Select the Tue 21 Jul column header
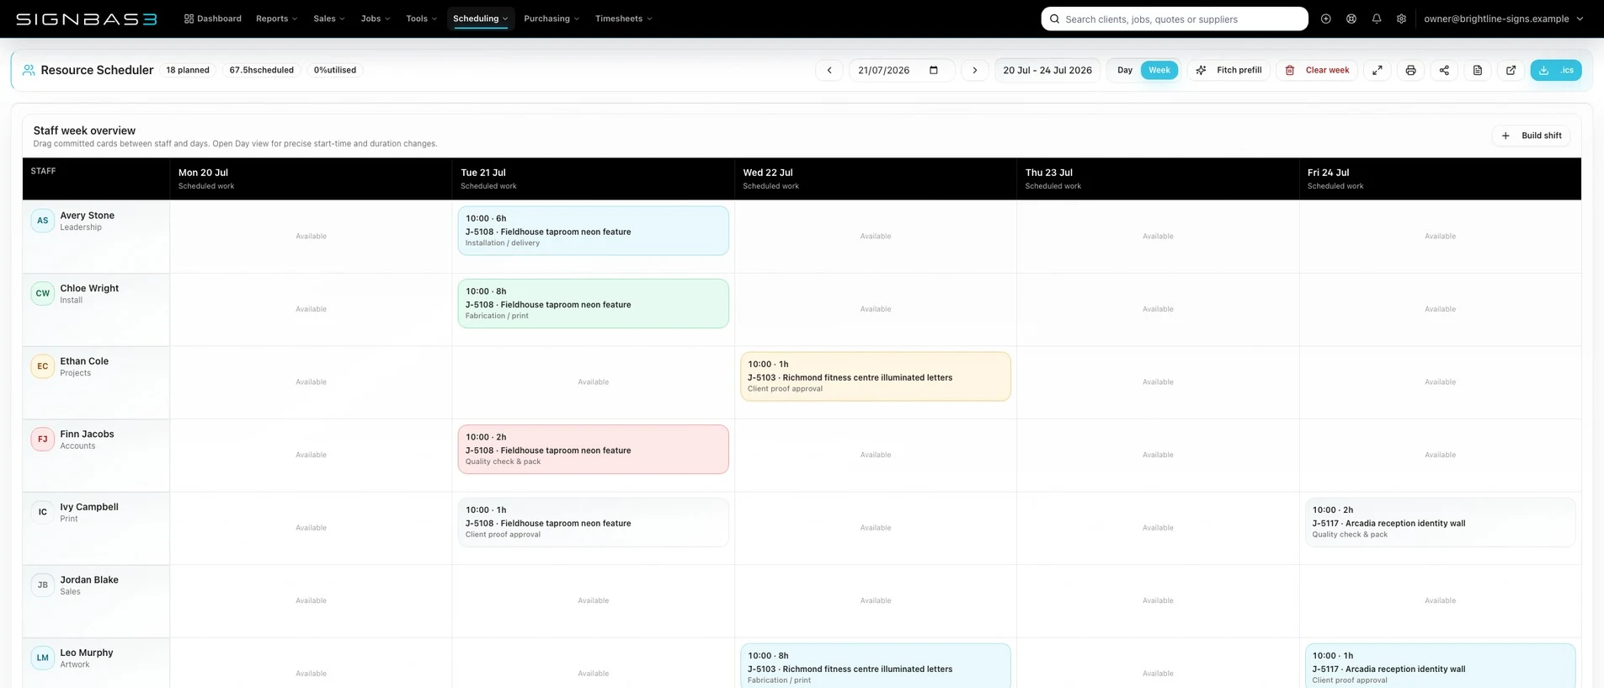Screen dimensions: 1604x688 click(x=593, y=179)
